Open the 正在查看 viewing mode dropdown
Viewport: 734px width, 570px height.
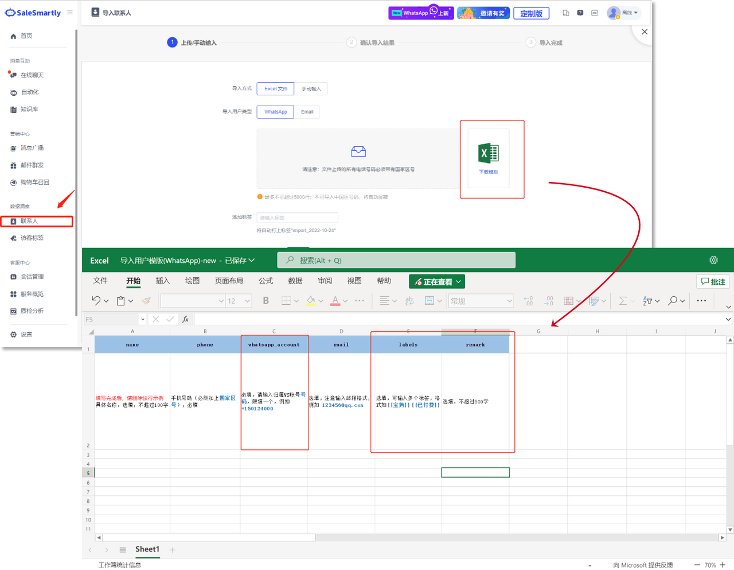[437, 282]
